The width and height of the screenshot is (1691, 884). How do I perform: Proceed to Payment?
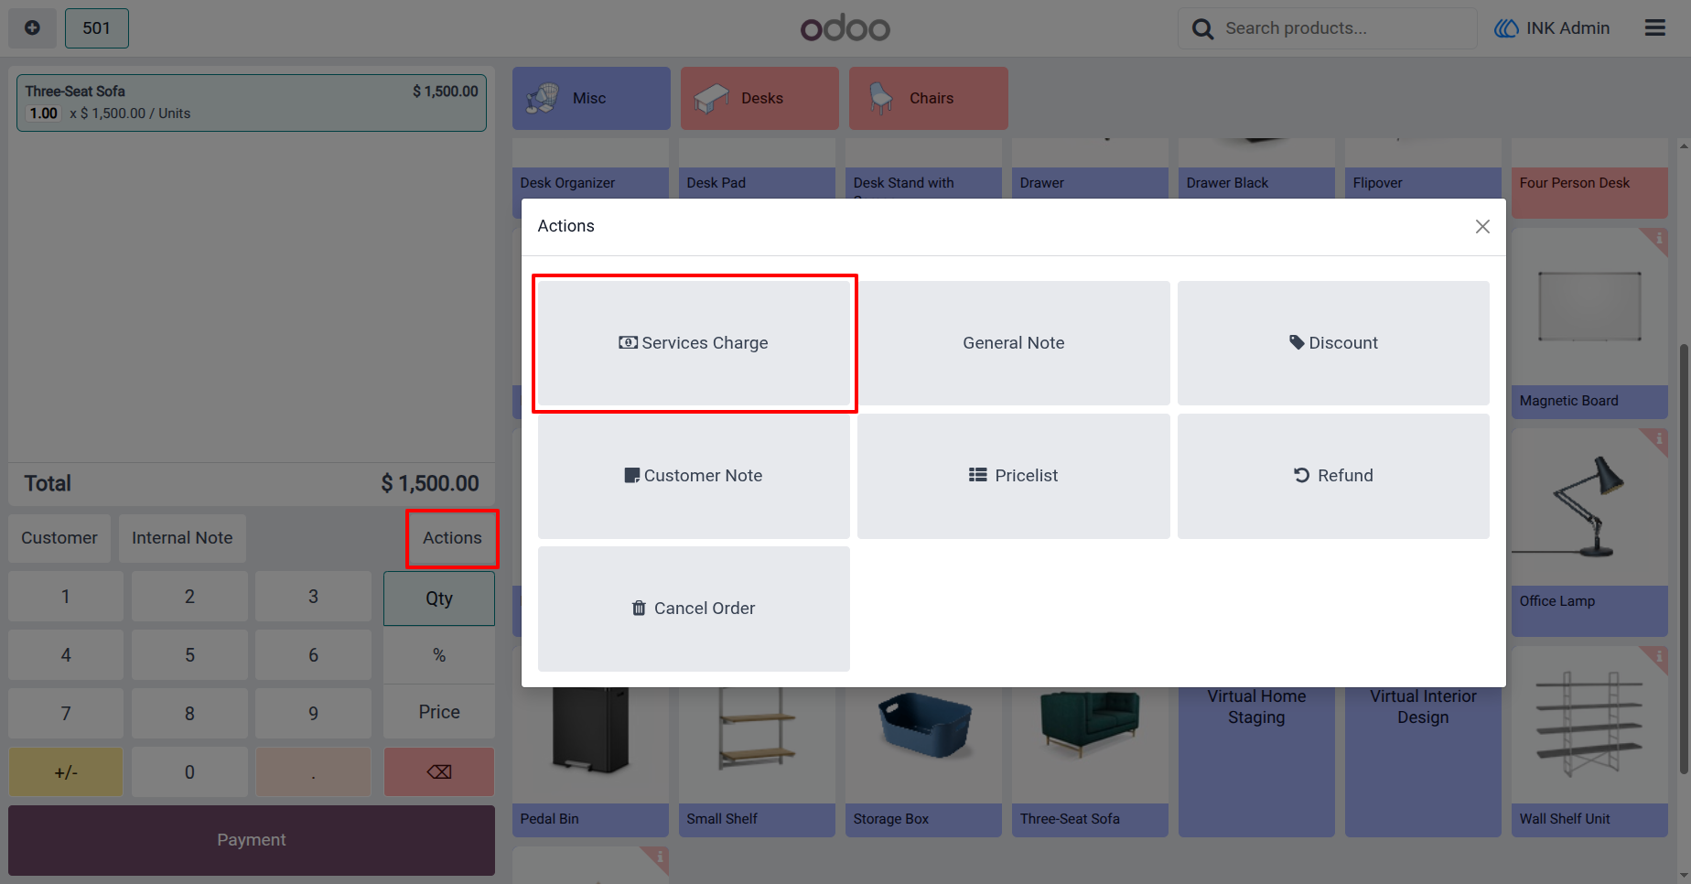[x=252, y=840]
